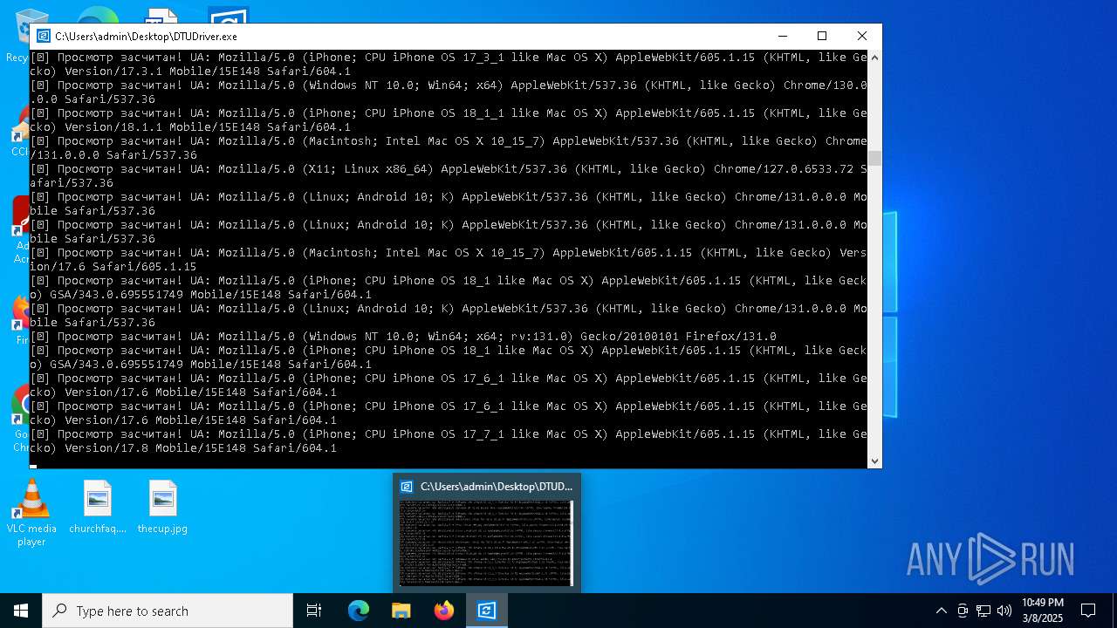Image resolution: width=1117 pixels, height=628 pixels.
Task: Click the DTUDriver window preview thumbnail
Action: [x=486, y=543]
